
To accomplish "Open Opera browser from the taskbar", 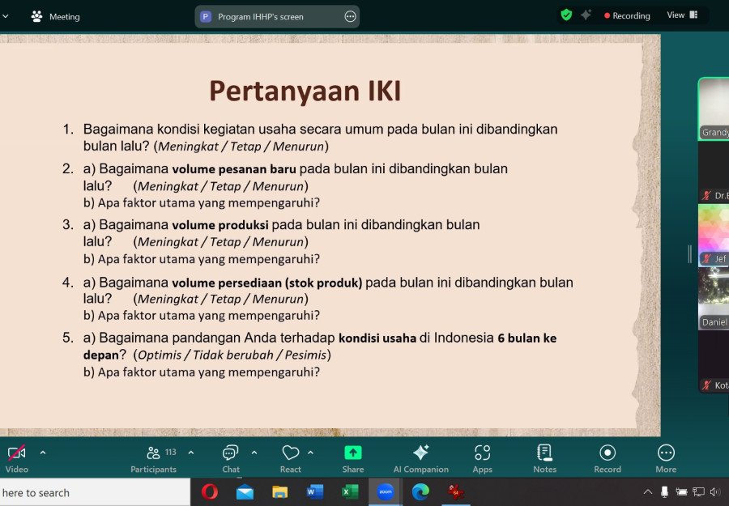I will click(x=210, y=491).
